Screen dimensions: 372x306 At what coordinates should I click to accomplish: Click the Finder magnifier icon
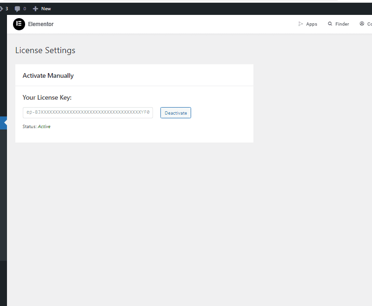point(330,24)
